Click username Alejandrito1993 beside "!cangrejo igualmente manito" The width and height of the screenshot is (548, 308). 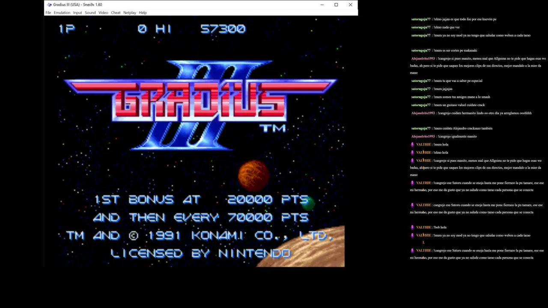pyautogui.click(x=423, y=136)
